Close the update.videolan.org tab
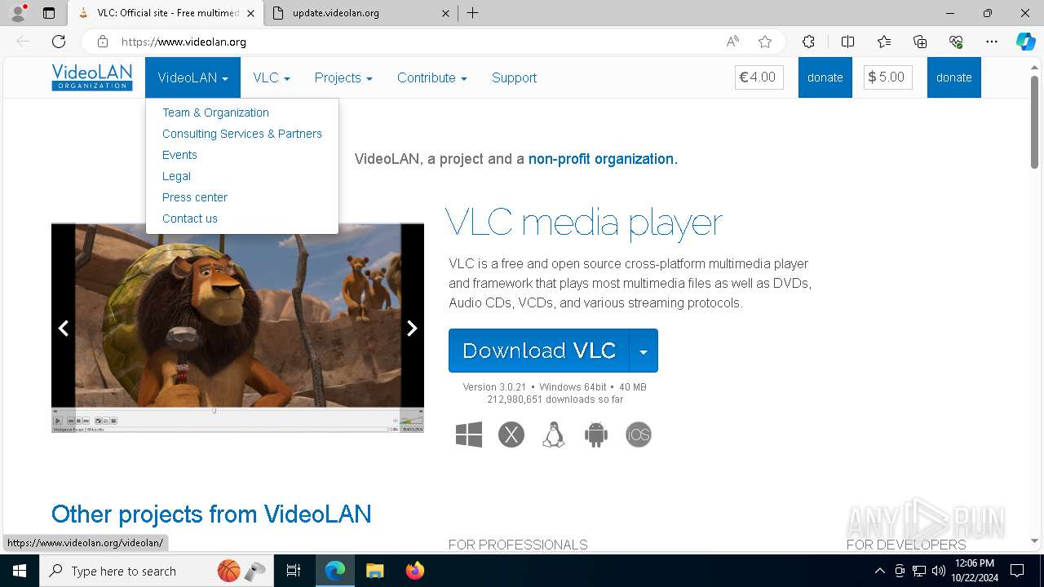The image size is (1044, 587). (x=445, y=13)
